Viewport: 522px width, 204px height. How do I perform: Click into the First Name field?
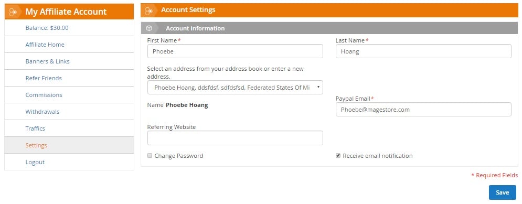click(x=235, y=51)
